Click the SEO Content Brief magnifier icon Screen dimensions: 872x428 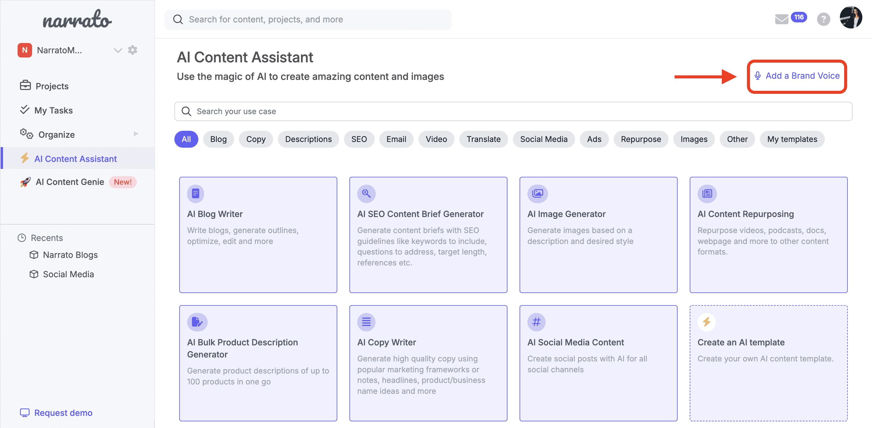pyautogui.click(x=366, y=193)
